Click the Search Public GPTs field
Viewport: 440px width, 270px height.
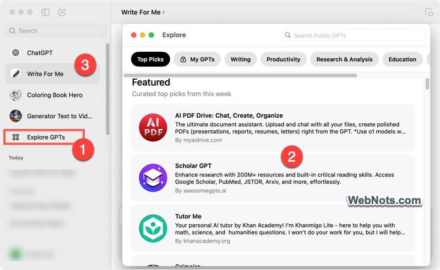click(x=354, y=35)
